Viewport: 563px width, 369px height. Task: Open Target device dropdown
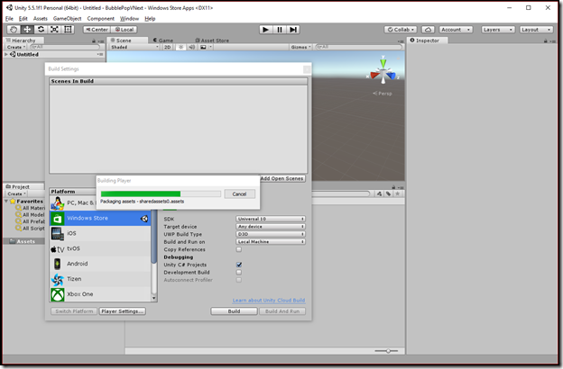coord(271,227)
